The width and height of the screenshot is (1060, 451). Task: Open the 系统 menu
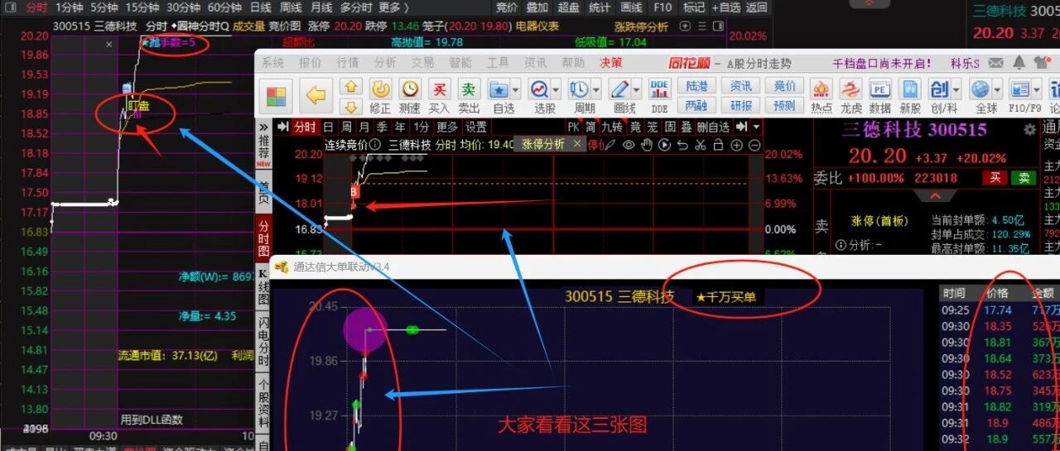[272, 62]
